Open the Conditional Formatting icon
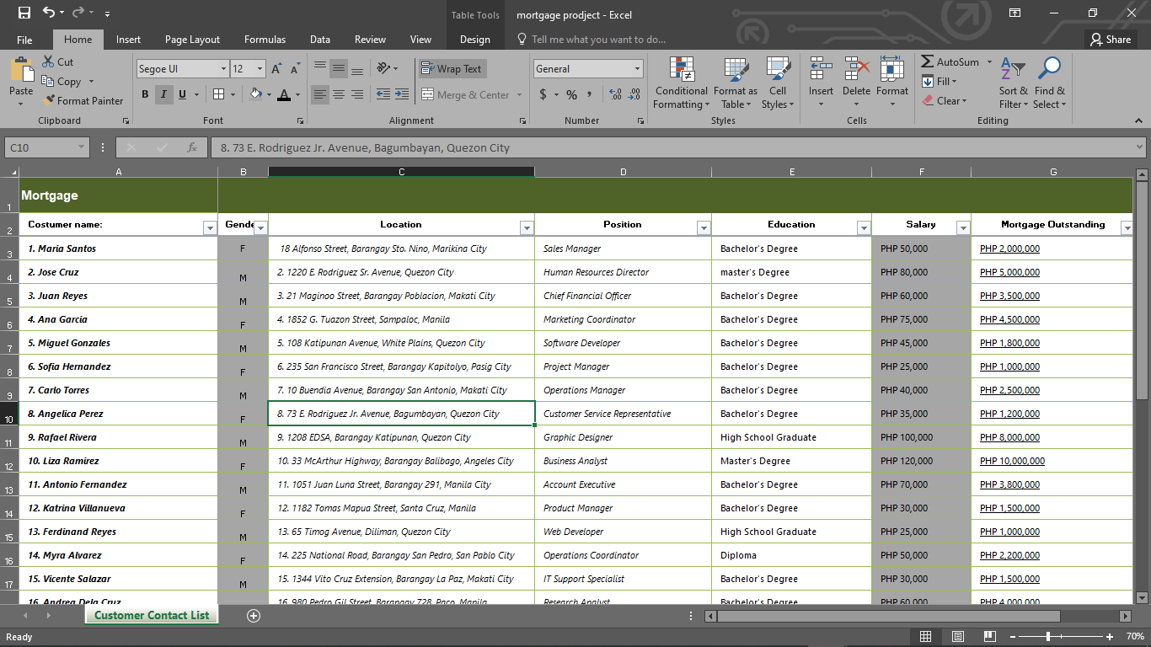This screenshot has height=647, width=1151. click(x=681, y=70)
